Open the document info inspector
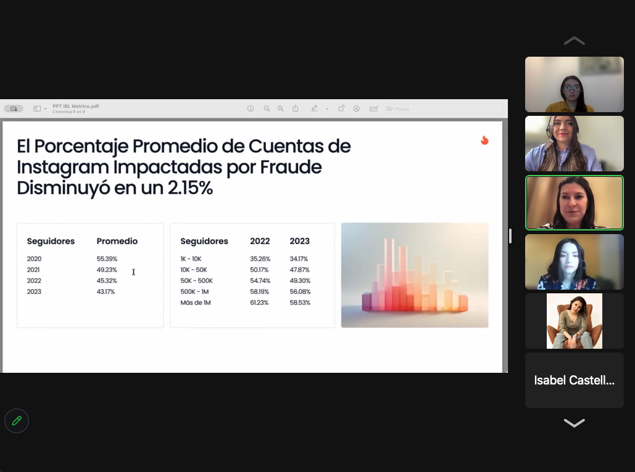635x472 pixels. pos(251,108)
